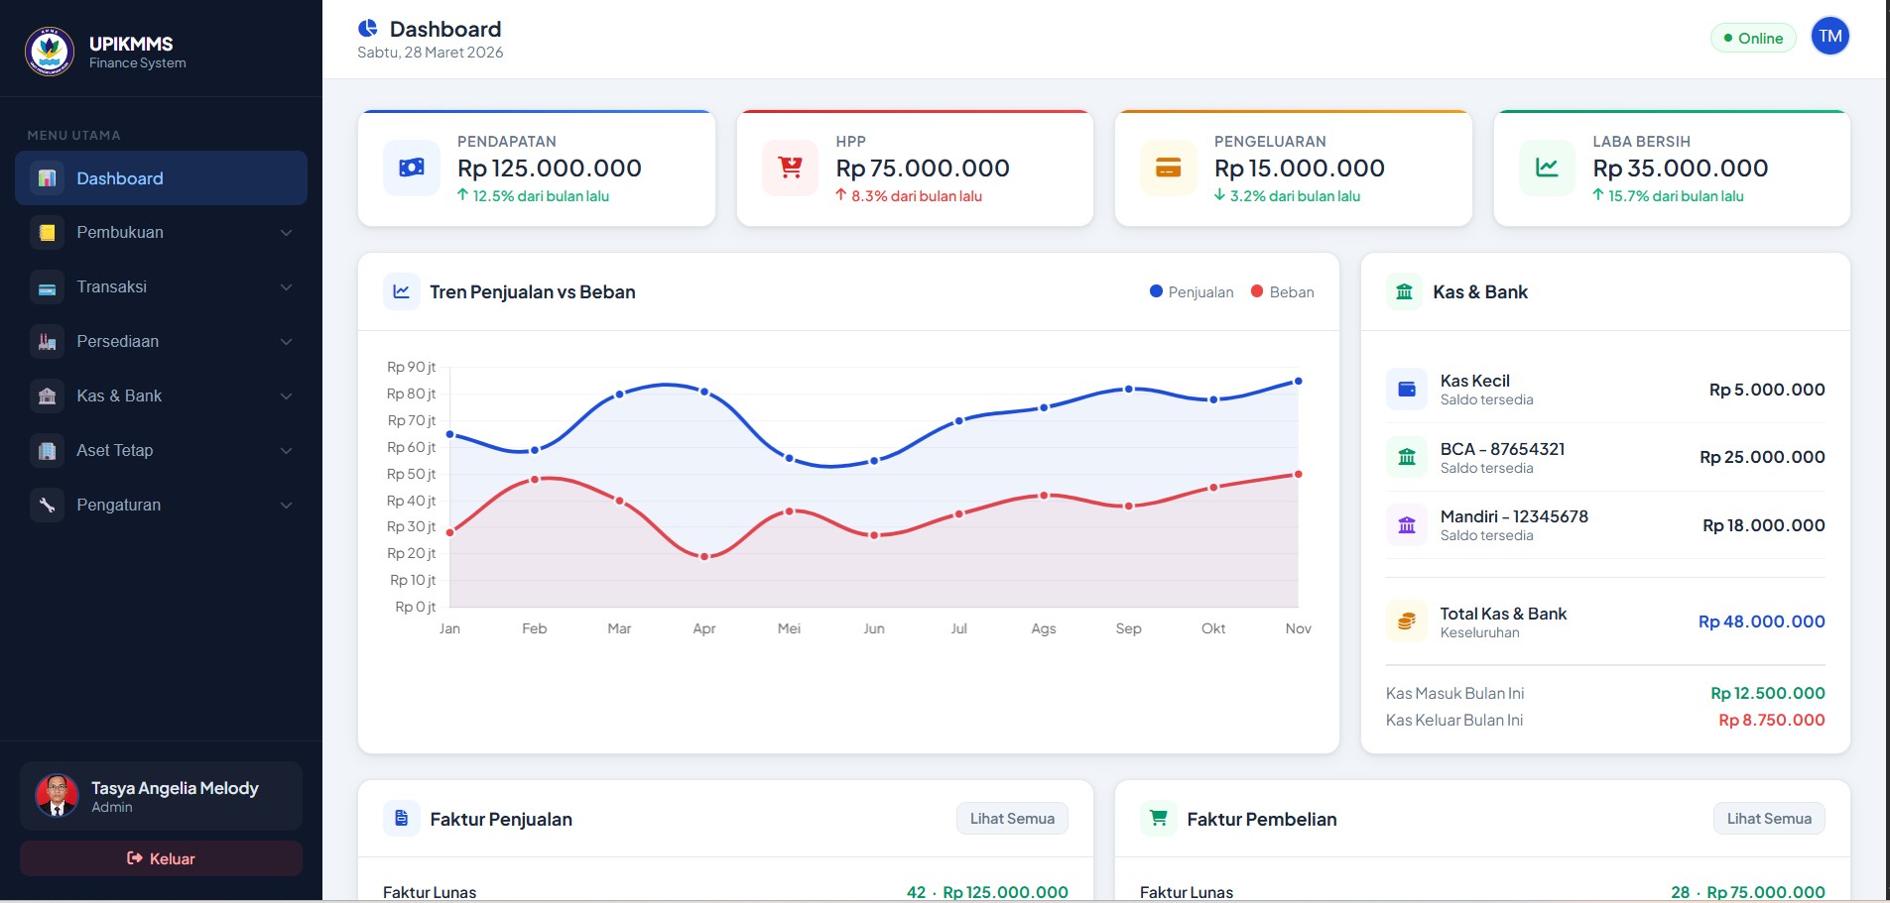Toggle the Penjualan series in chart legend
This screenshot has width=1890, height=903.
tap(1192, 292)
